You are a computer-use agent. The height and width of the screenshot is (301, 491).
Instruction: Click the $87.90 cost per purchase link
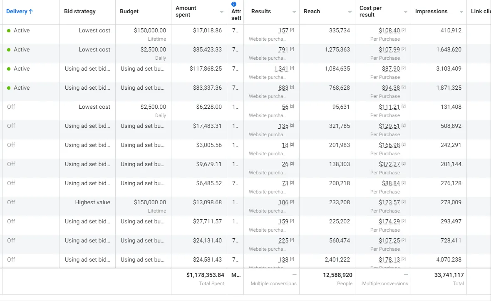(391, 69)
